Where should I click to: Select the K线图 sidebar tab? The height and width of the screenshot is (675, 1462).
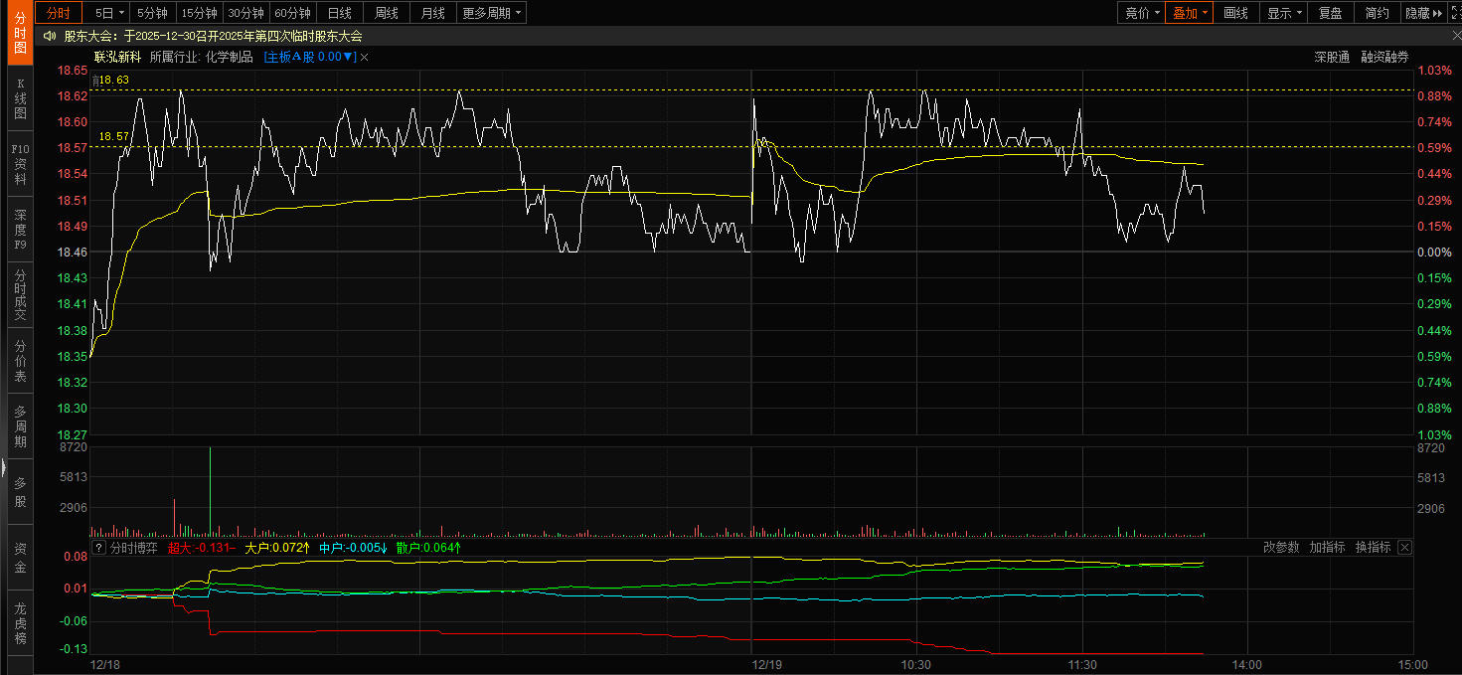20,99
